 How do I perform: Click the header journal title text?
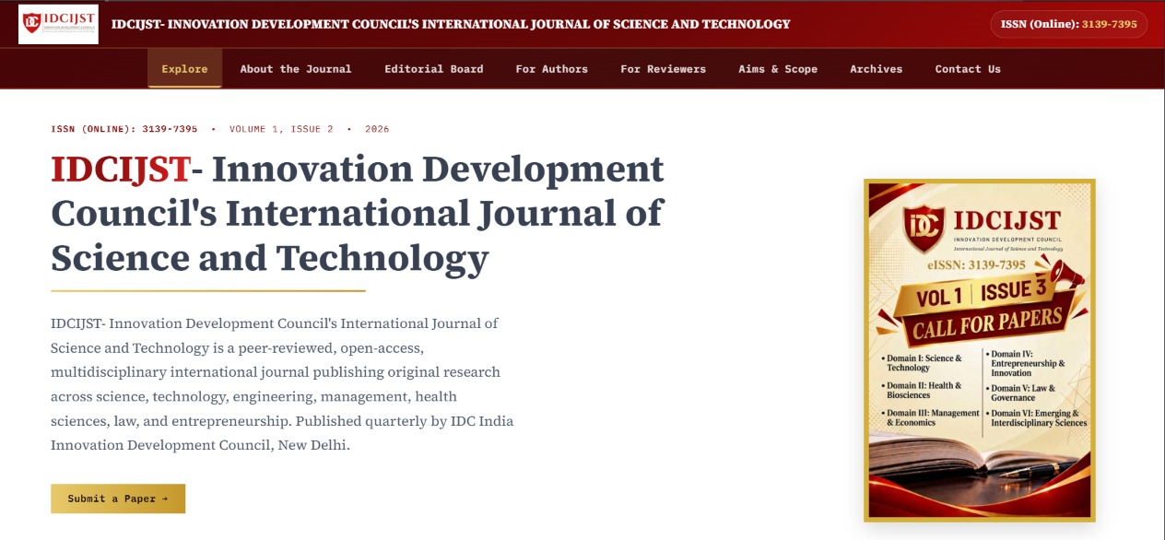451,24
